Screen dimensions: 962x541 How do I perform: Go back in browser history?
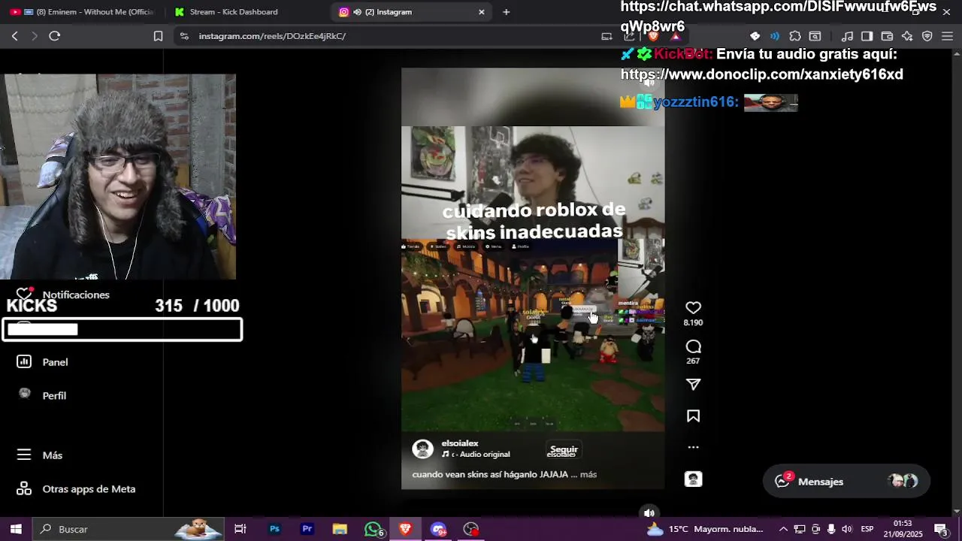(14, 36)
